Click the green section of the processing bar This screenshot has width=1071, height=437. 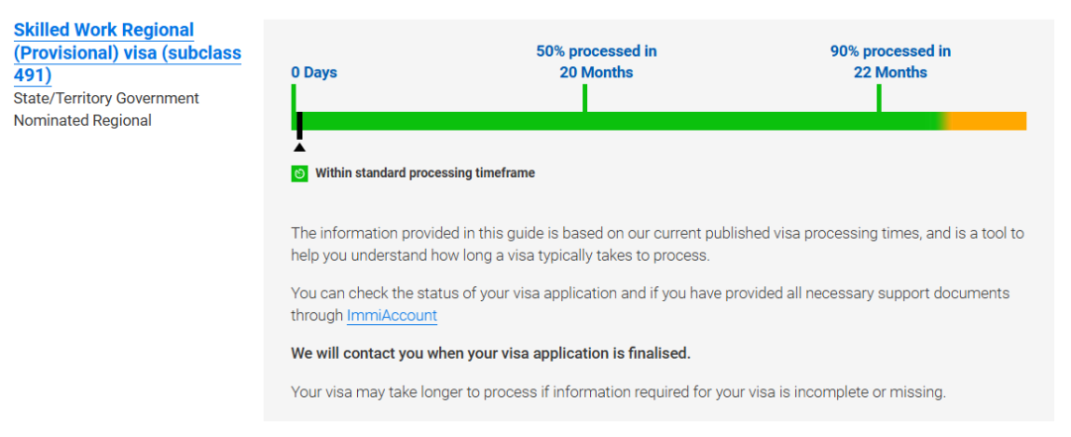(618, 121)
